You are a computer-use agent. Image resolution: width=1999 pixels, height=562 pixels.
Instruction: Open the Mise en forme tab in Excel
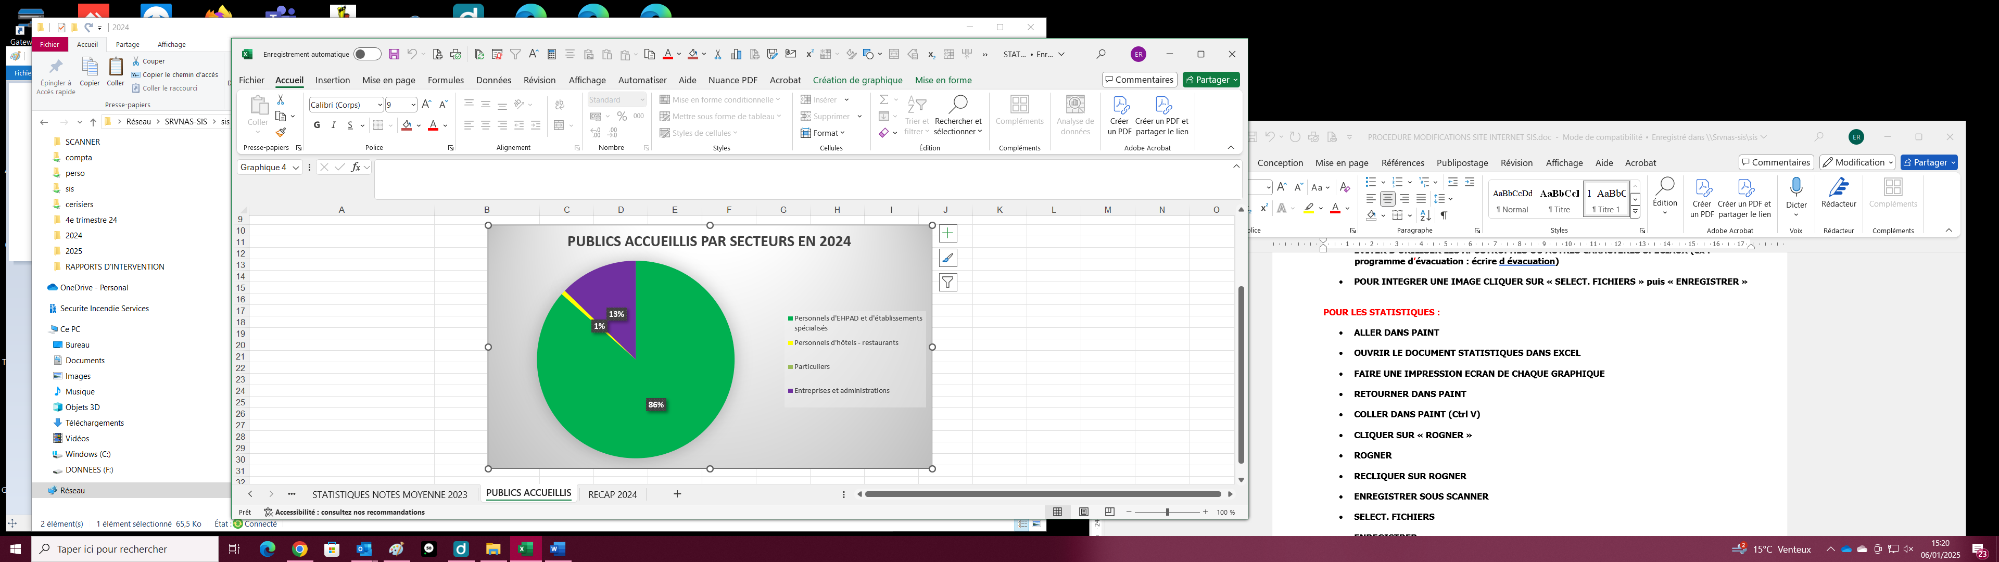click(x=943, y=80)
